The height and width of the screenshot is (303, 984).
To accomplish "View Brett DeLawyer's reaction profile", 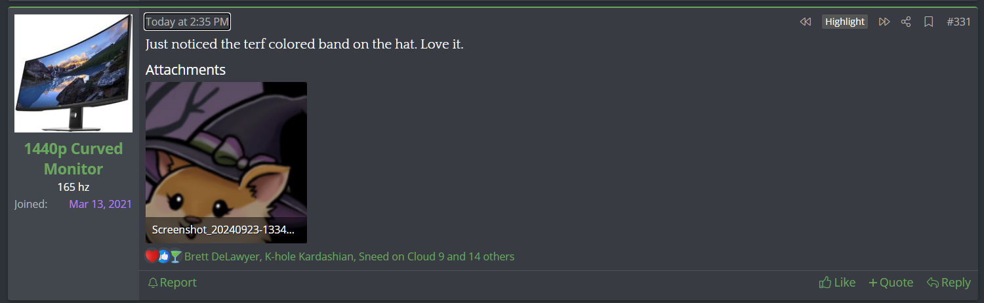I will (x=222, y=256).
